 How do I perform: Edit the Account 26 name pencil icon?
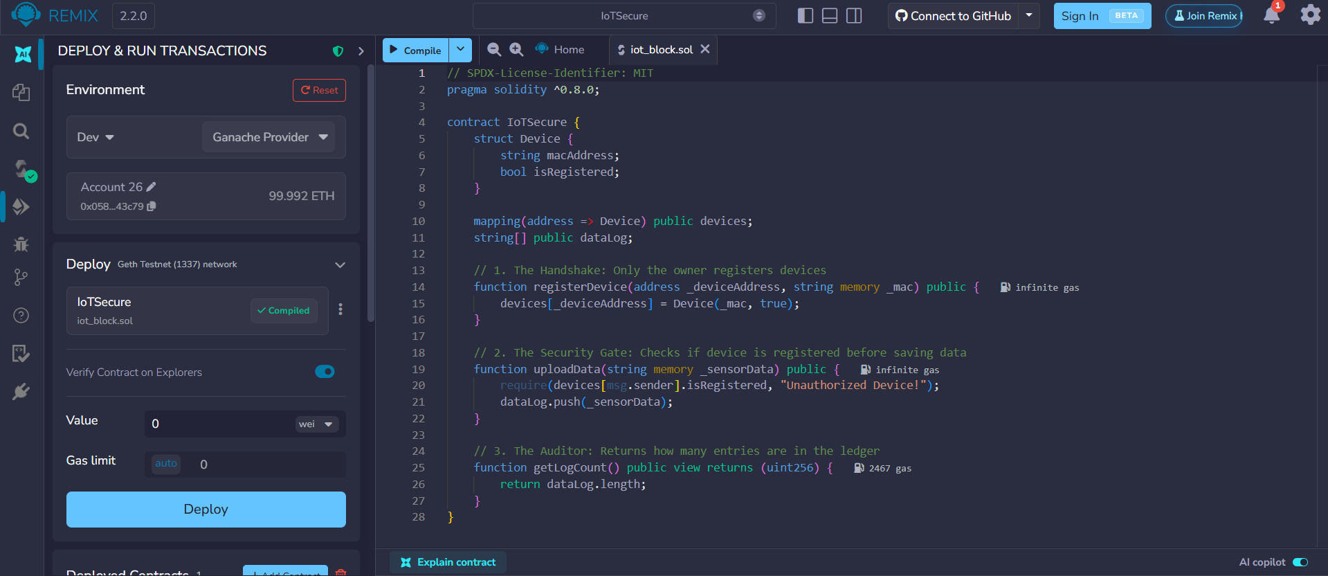[x=152, y=187]
